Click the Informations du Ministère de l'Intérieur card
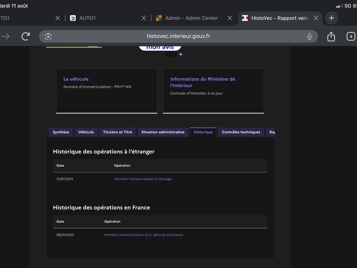This screenshot has width=357, height=268. click(x=213, y=91)
